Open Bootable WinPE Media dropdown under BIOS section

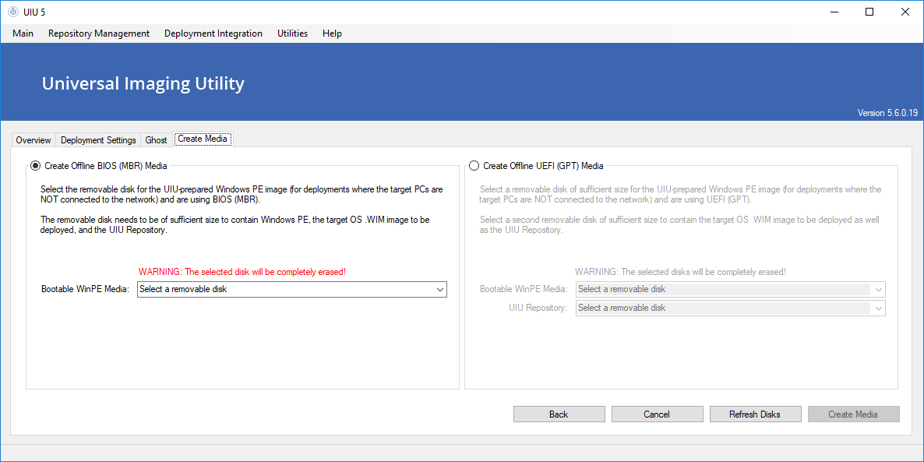pos(292,289)
